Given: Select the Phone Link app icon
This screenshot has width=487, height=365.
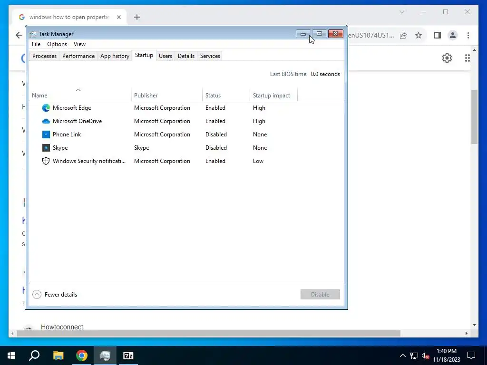Looking at the screenshot, I should 46,134.
